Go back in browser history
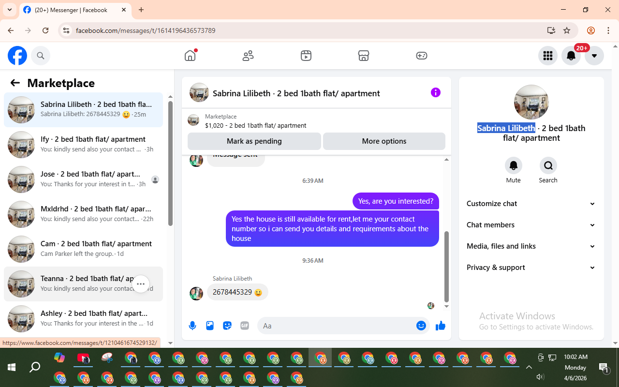 (x=11, y=30)
